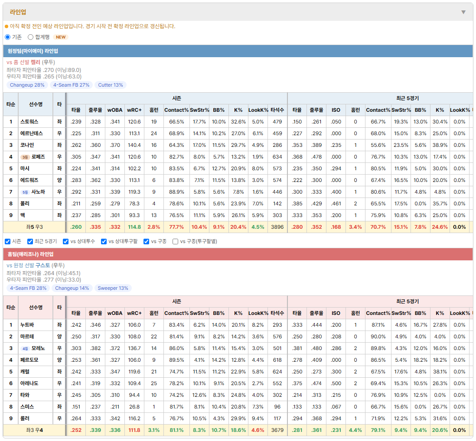
Task: Collapse the 라인업 panel with the triangle arrow
Action: pos(463,12)
